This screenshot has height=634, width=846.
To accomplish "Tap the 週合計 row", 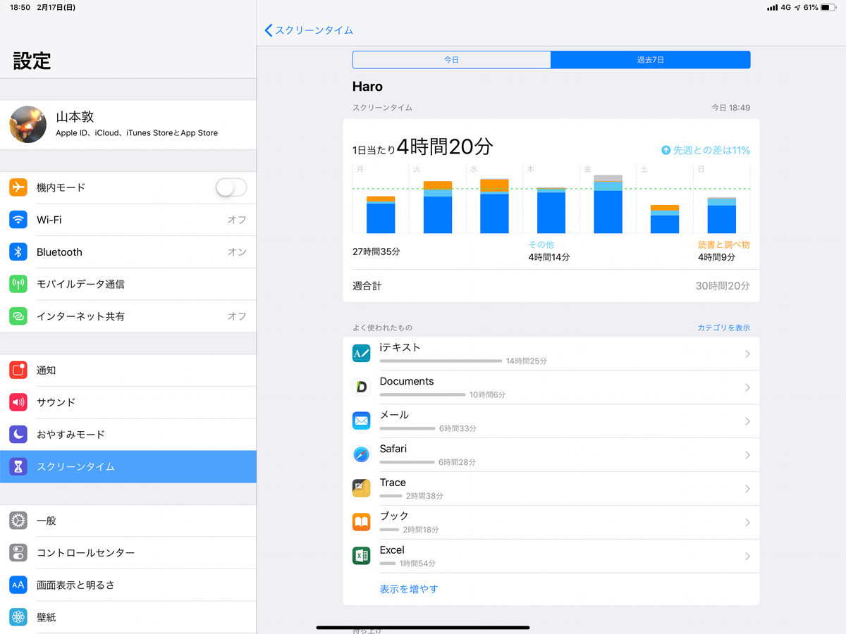I will tap(551, 286).
